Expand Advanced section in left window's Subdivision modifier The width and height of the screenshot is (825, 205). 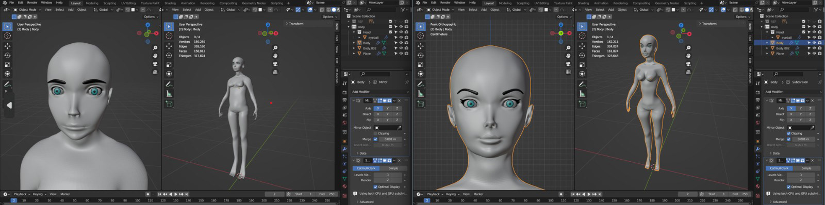(x=365, y=202)
